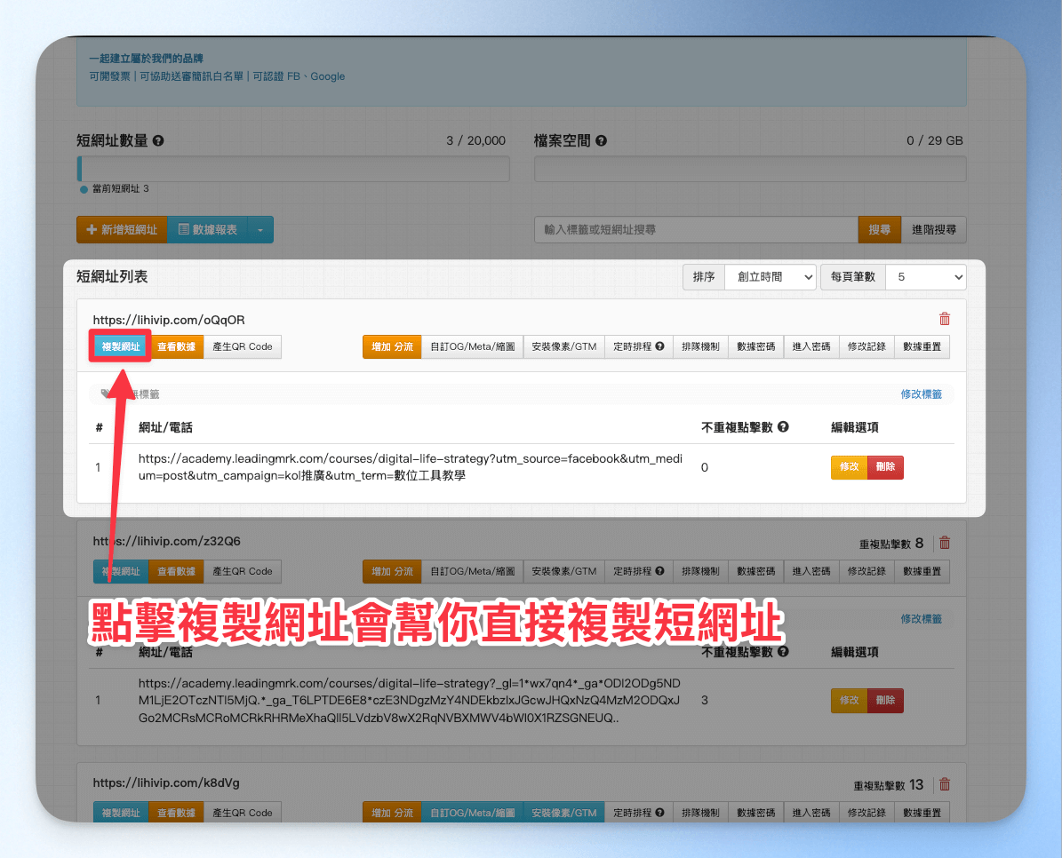Expand the dropdown arrow beside 數據報表

tap(260, 229)
